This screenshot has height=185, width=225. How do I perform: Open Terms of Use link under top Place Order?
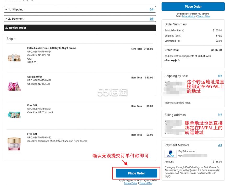pos(204,17)
